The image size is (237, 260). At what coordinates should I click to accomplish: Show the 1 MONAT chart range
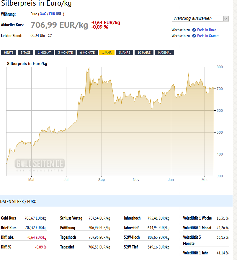click(44, 53)
